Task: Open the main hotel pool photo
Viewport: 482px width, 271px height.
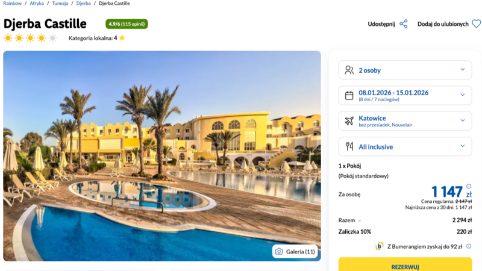Action: coord(162,156)
